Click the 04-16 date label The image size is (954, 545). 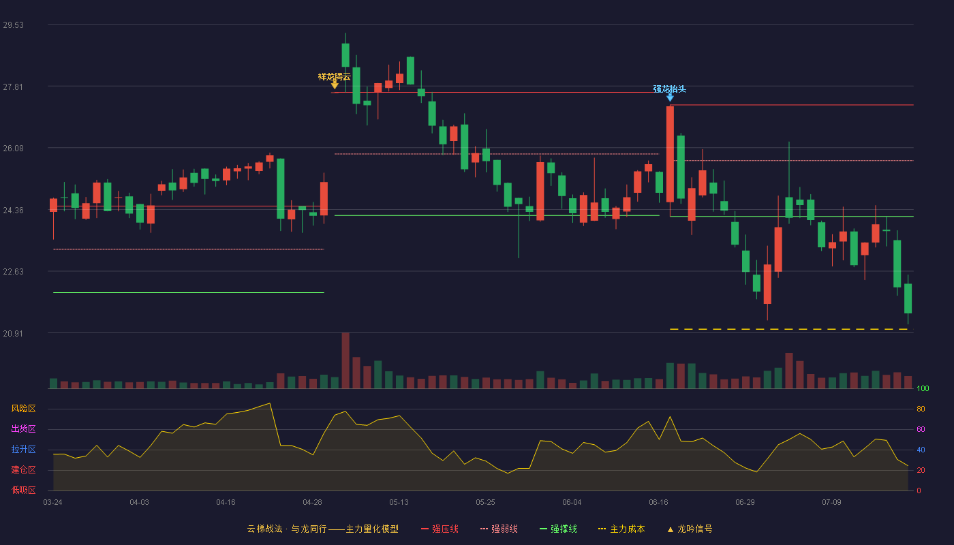(226, 502)
